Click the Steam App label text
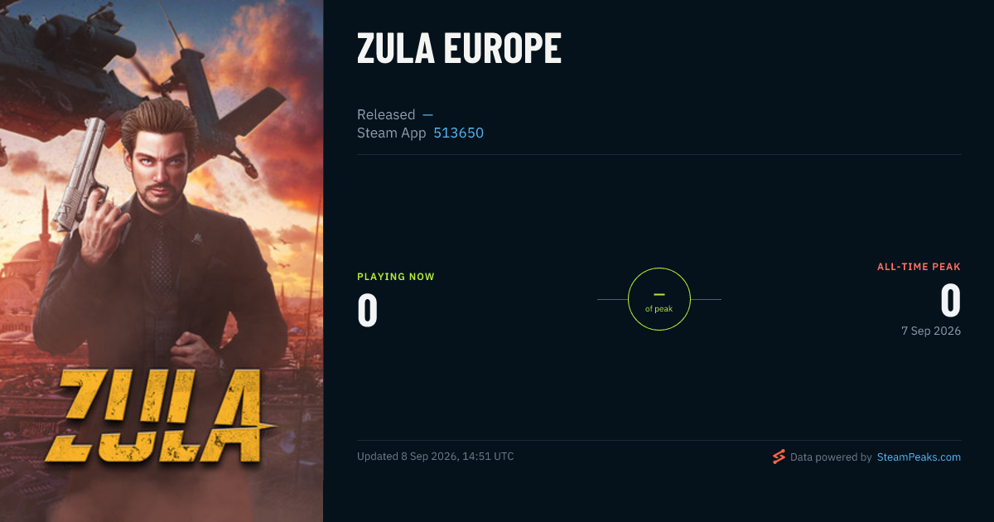 (x=392, y=133)
